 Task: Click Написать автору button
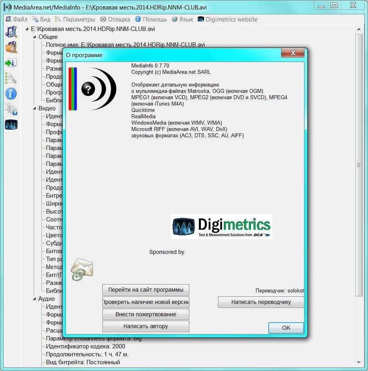click(x=146, y=326)
